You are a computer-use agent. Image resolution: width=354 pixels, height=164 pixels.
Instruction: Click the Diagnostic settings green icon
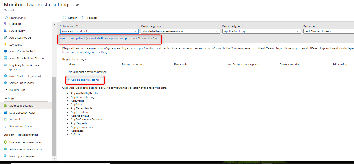[5, 105]
